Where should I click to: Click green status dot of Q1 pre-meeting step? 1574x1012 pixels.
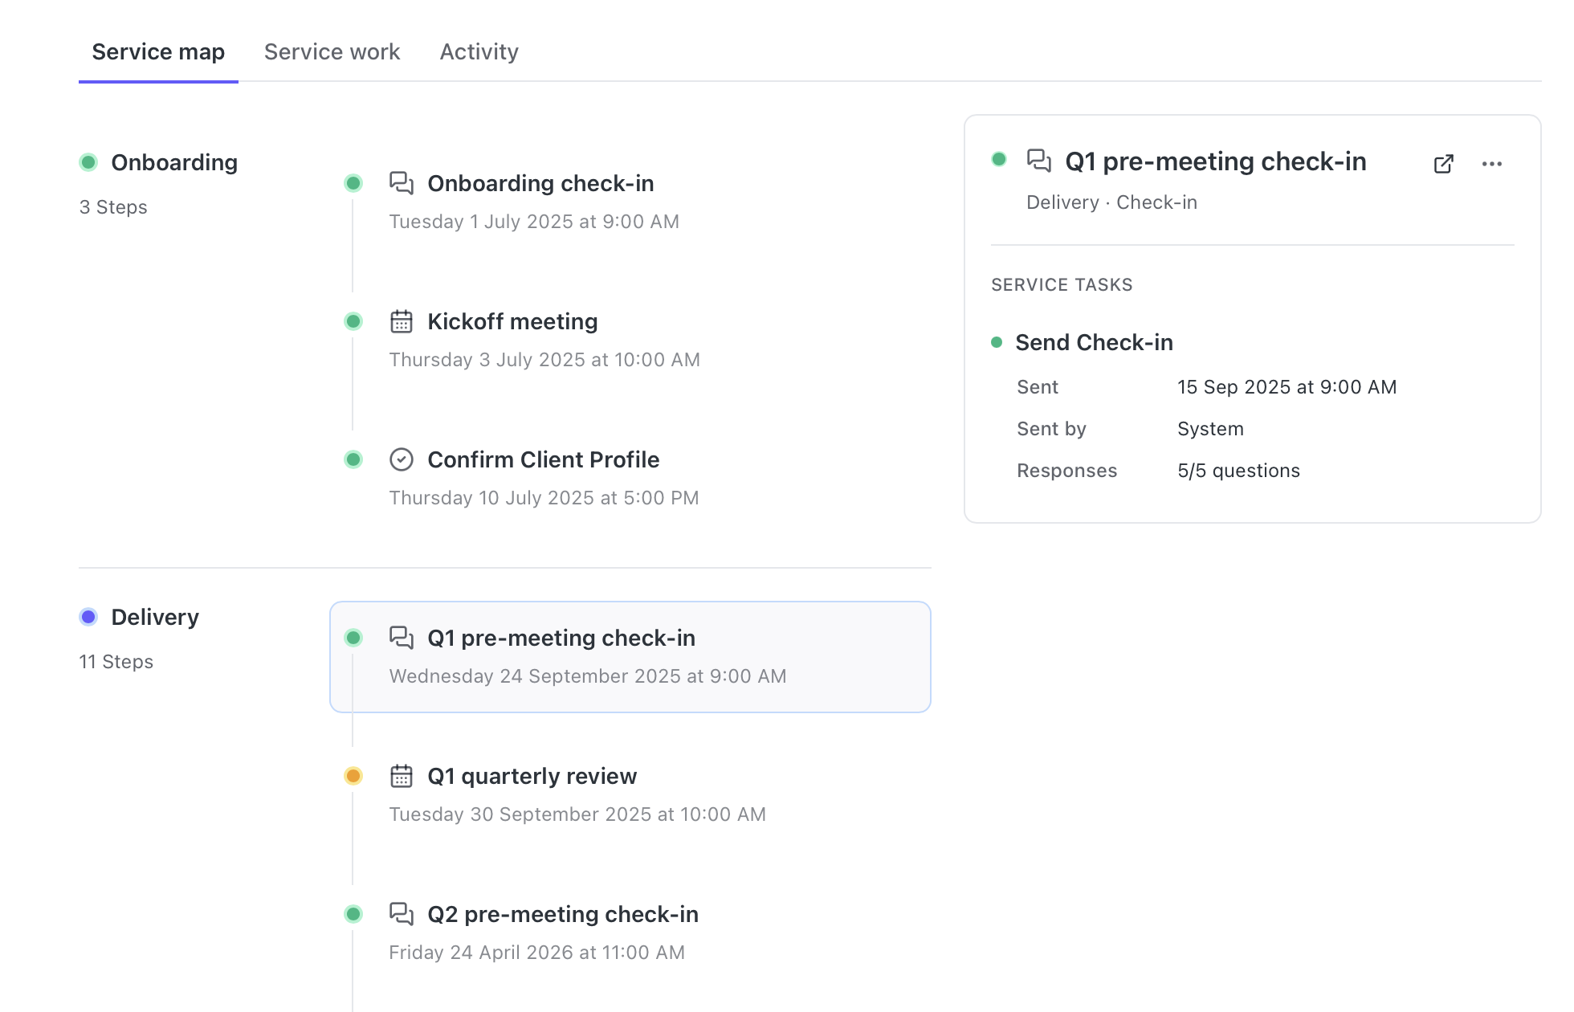pyautogui.click(x=353, y=638)
